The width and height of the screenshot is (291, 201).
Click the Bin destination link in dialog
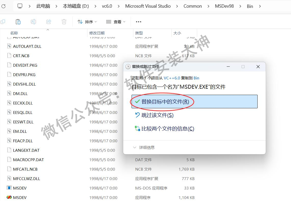point(196,78)
